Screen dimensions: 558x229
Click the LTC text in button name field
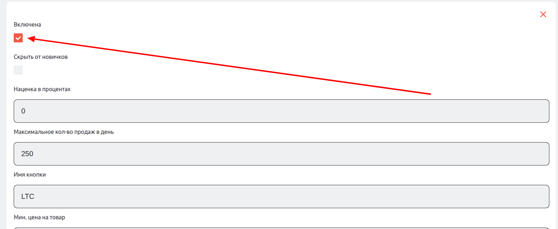pos(28,197)
